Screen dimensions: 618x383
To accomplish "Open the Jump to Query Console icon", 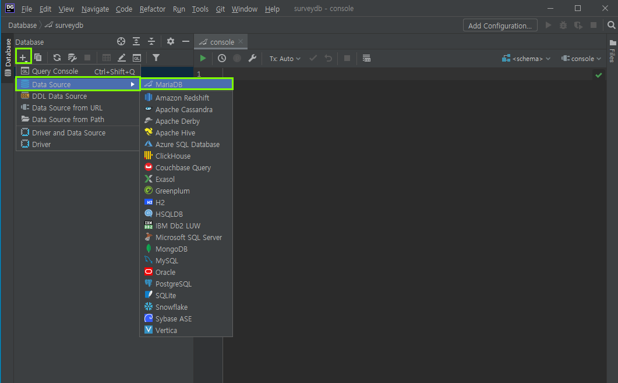I will (137, 58).
